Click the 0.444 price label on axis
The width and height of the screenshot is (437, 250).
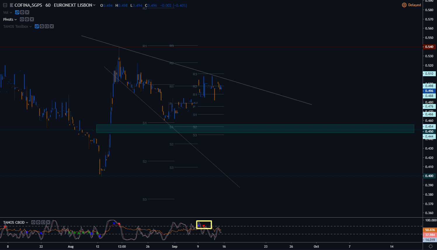pos(429,136)
